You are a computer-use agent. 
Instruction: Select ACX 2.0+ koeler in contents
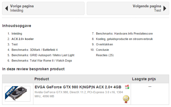(x=23, y=39)
